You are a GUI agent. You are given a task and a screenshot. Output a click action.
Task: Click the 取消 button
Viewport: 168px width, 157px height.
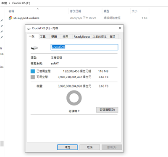89,147
